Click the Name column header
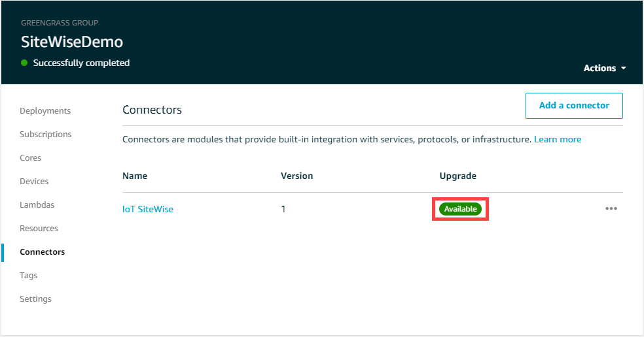 click(x=135, y=176)
